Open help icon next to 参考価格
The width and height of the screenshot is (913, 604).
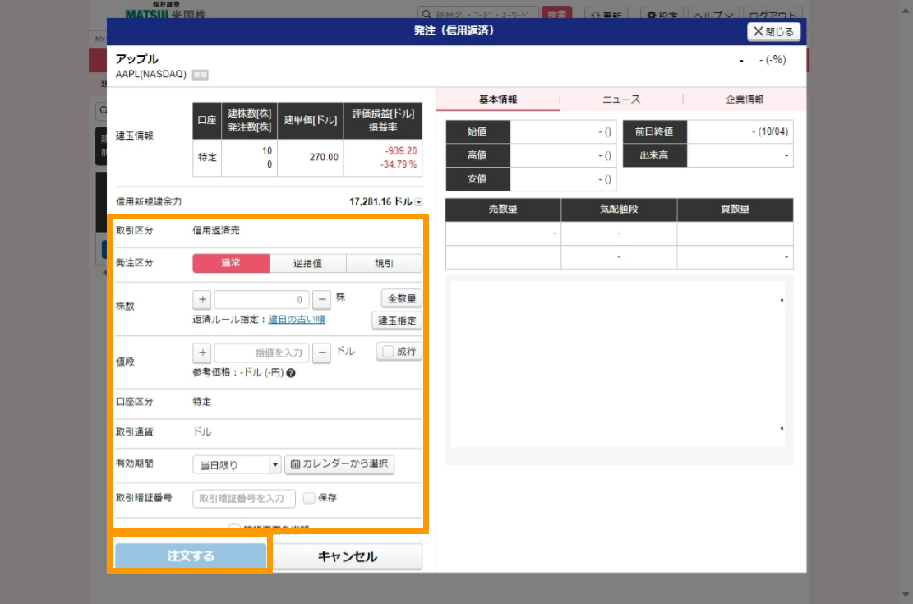click(291, 373)
